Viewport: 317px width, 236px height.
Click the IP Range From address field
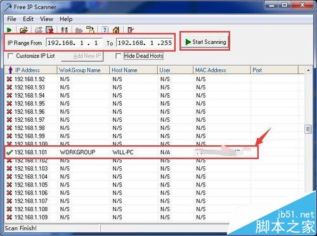[74, 43]
